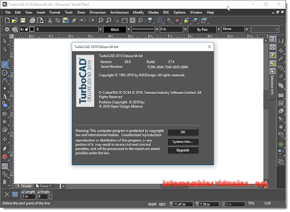Open the Architecture menu
The image size is (290, 212).
point(119,12)
